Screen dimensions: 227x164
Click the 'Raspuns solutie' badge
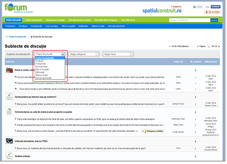pos(153,131)
